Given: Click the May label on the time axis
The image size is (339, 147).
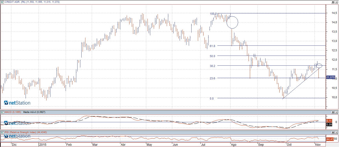Looking at the screenshot, I should [149, 145].
